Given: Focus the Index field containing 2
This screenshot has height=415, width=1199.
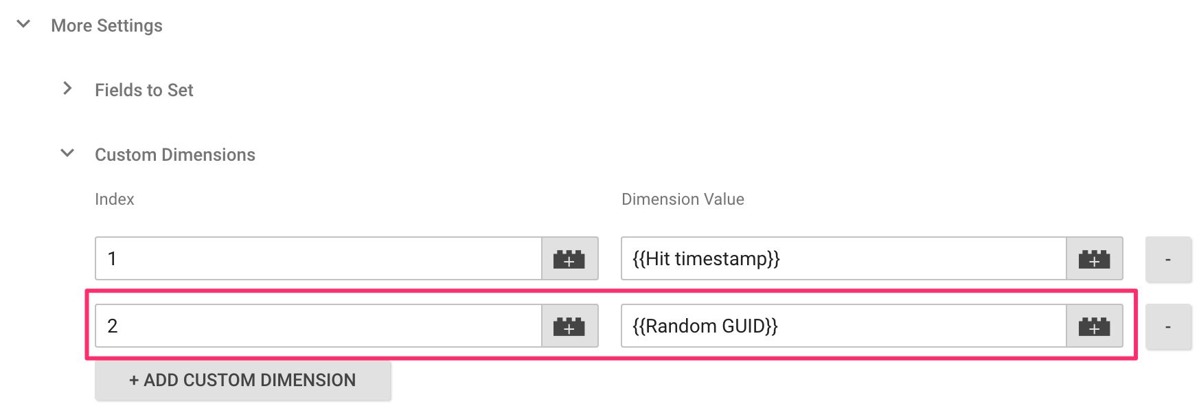Looking at the screenshot, I should click(319, 326).
